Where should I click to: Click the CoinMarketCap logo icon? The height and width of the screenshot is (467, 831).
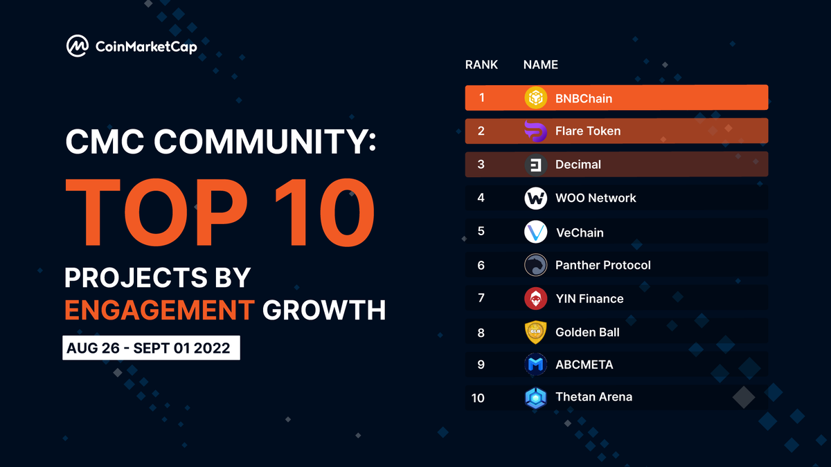pos(77,46)
